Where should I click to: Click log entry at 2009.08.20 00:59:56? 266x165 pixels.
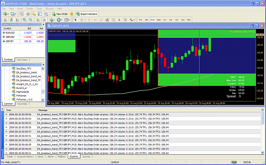pyautogui.click(x=132, y=114)
